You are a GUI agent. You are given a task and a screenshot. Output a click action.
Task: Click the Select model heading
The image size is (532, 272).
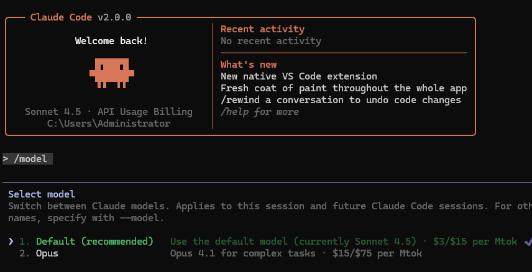point(42,194)
